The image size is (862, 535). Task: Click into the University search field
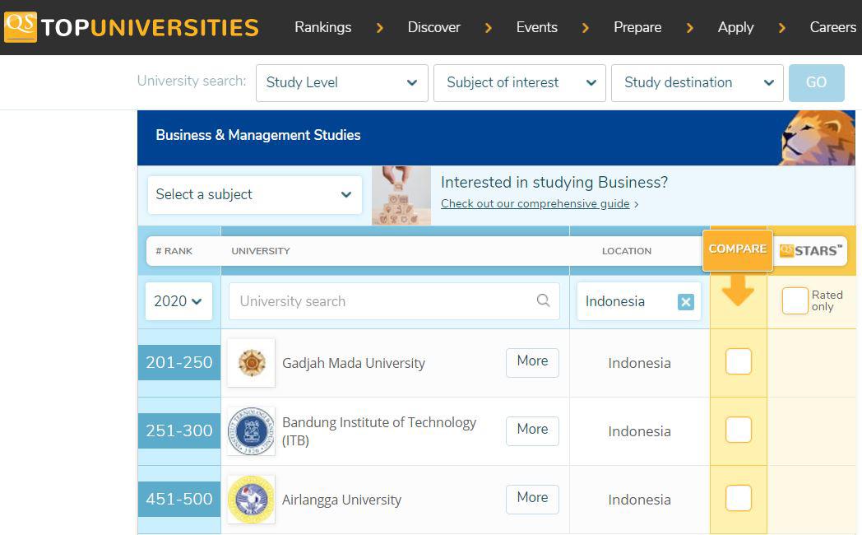tap(382, 301)
